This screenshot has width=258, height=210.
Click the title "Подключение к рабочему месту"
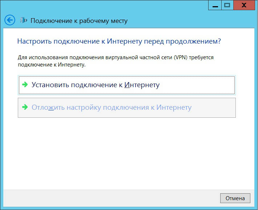79,21
